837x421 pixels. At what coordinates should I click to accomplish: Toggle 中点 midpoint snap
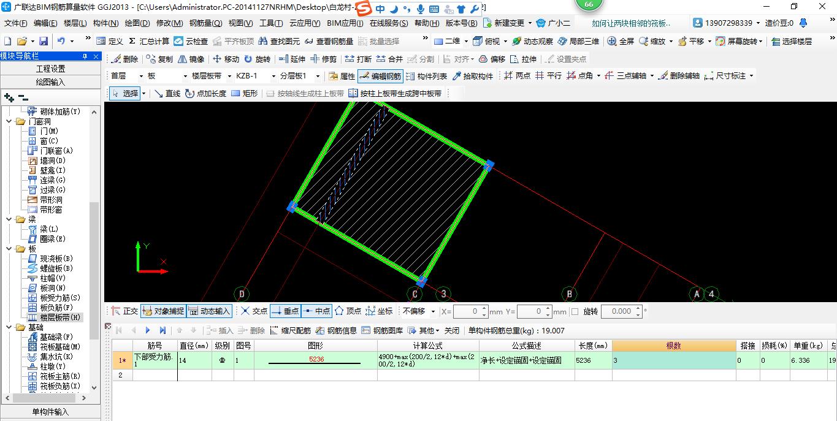(316, 311)
